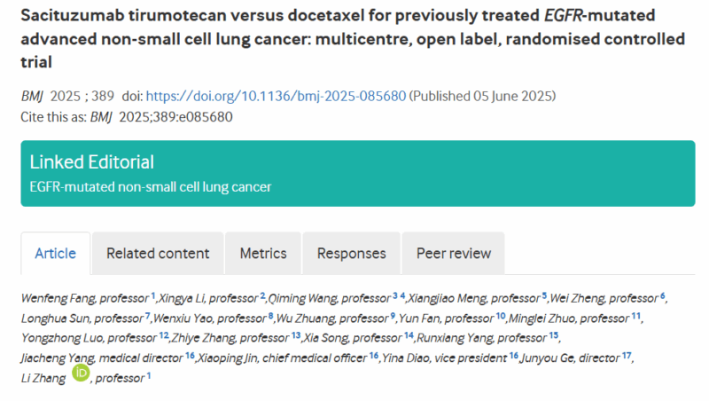Click affiliation superscript 5 after Xiangjiao Meng
This screenshot has width=709, height=401.
pyautogui.click(x=544, y=295)
